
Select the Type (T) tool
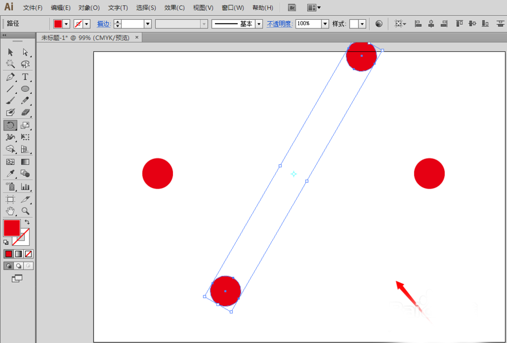click(x=25, y=77)
